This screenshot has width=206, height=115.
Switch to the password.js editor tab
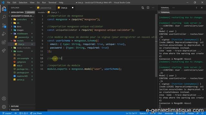pyautogui.click(x=46, y=8)
